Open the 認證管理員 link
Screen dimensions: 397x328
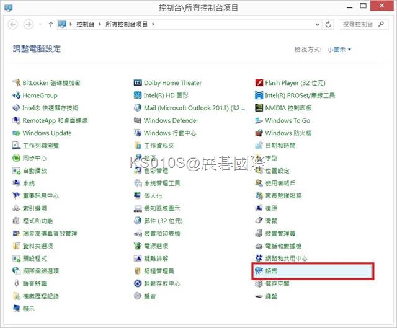[x=159, y=271]
